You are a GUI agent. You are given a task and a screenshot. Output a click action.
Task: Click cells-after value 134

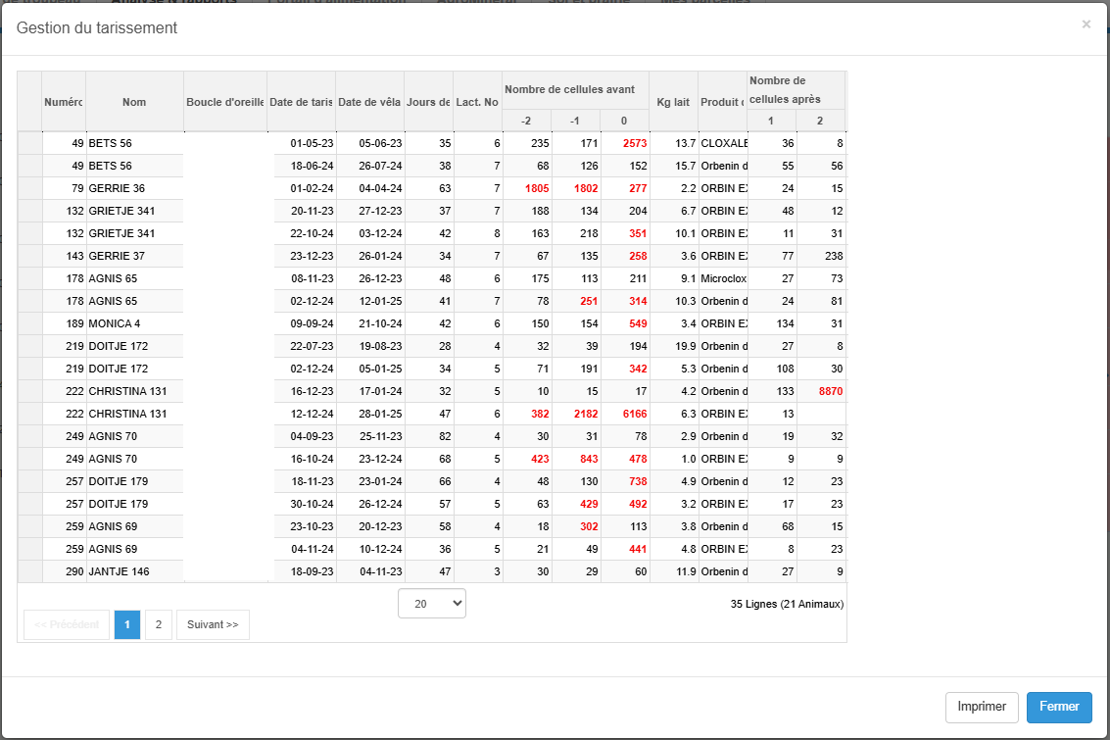tap(785, 323)
